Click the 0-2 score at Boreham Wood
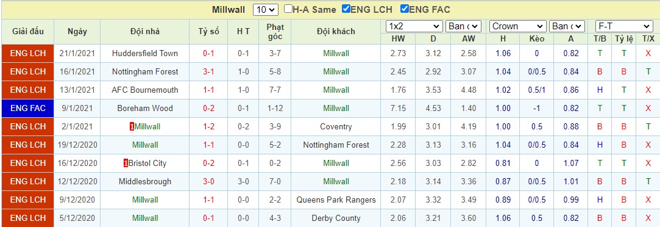 208,108
